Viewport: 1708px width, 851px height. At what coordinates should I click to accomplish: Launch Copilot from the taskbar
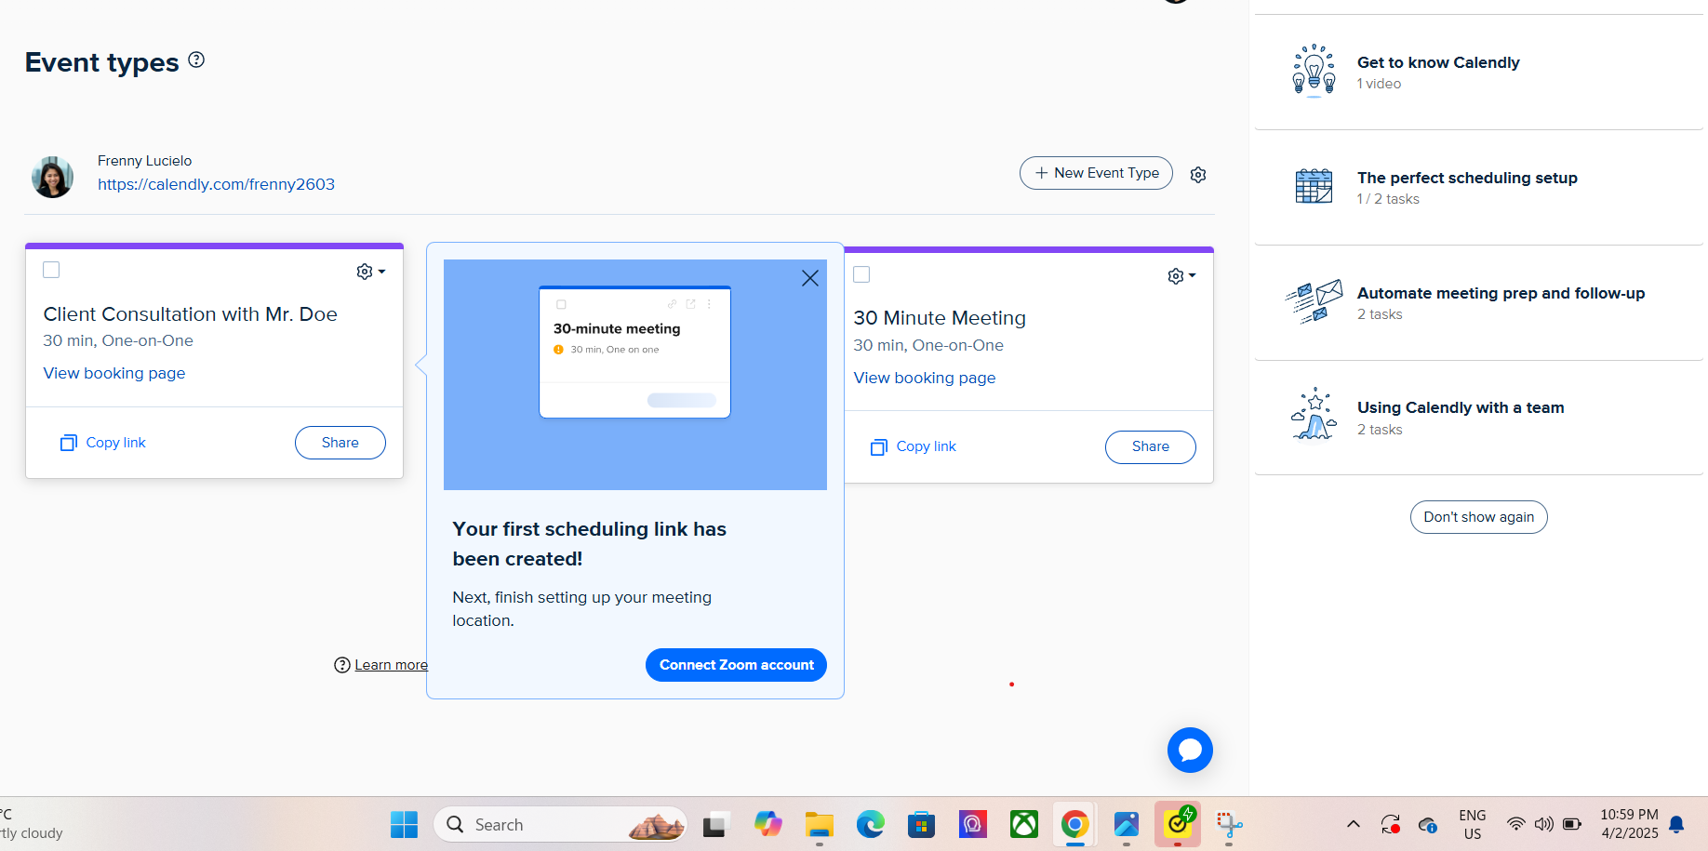pyautogui.click(x=767, y=825)
